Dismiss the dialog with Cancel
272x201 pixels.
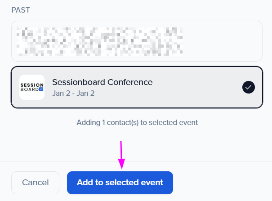[x=35, y=183]
